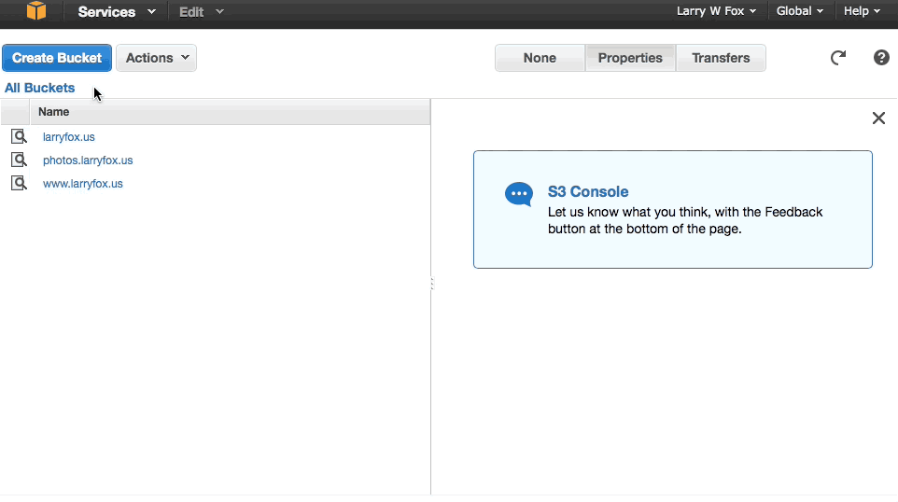Viewport: 898px width, 502px height.
Task: Open the Actions dropdown
Action: coord(156,58)
